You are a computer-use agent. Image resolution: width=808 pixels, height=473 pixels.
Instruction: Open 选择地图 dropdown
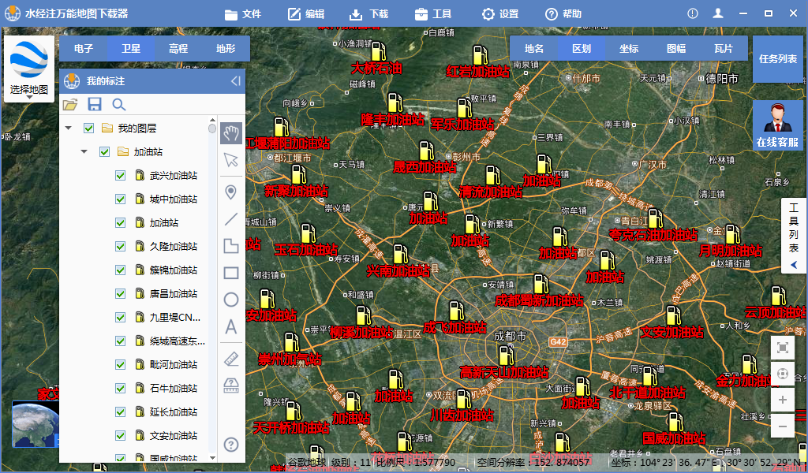click(29, 69)
